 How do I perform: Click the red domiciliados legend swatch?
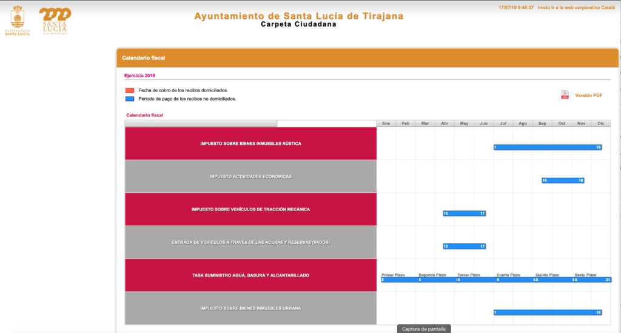point(130,90)
